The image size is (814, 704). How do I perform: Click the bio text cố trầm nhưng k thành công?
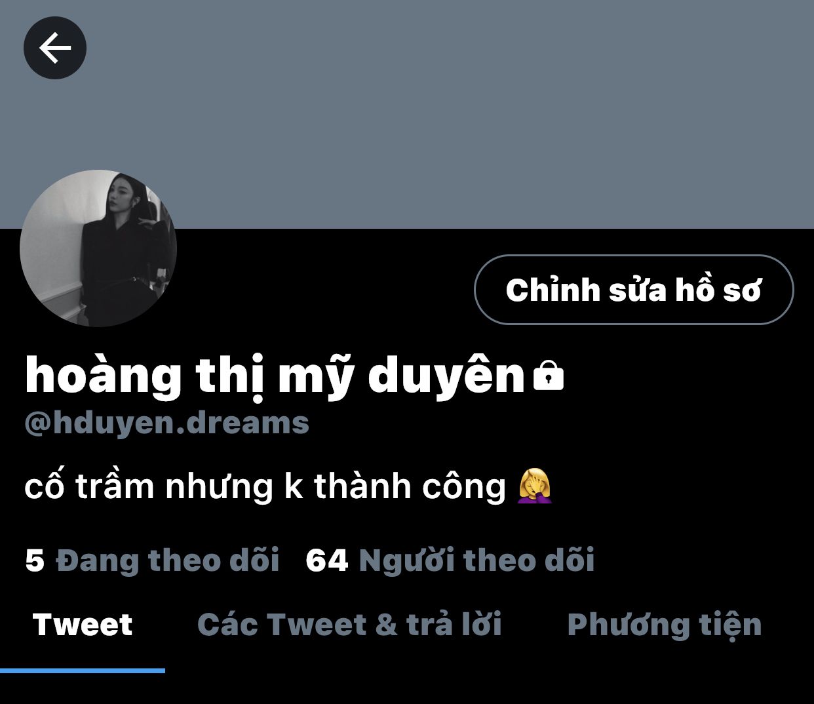coord(265,486)
